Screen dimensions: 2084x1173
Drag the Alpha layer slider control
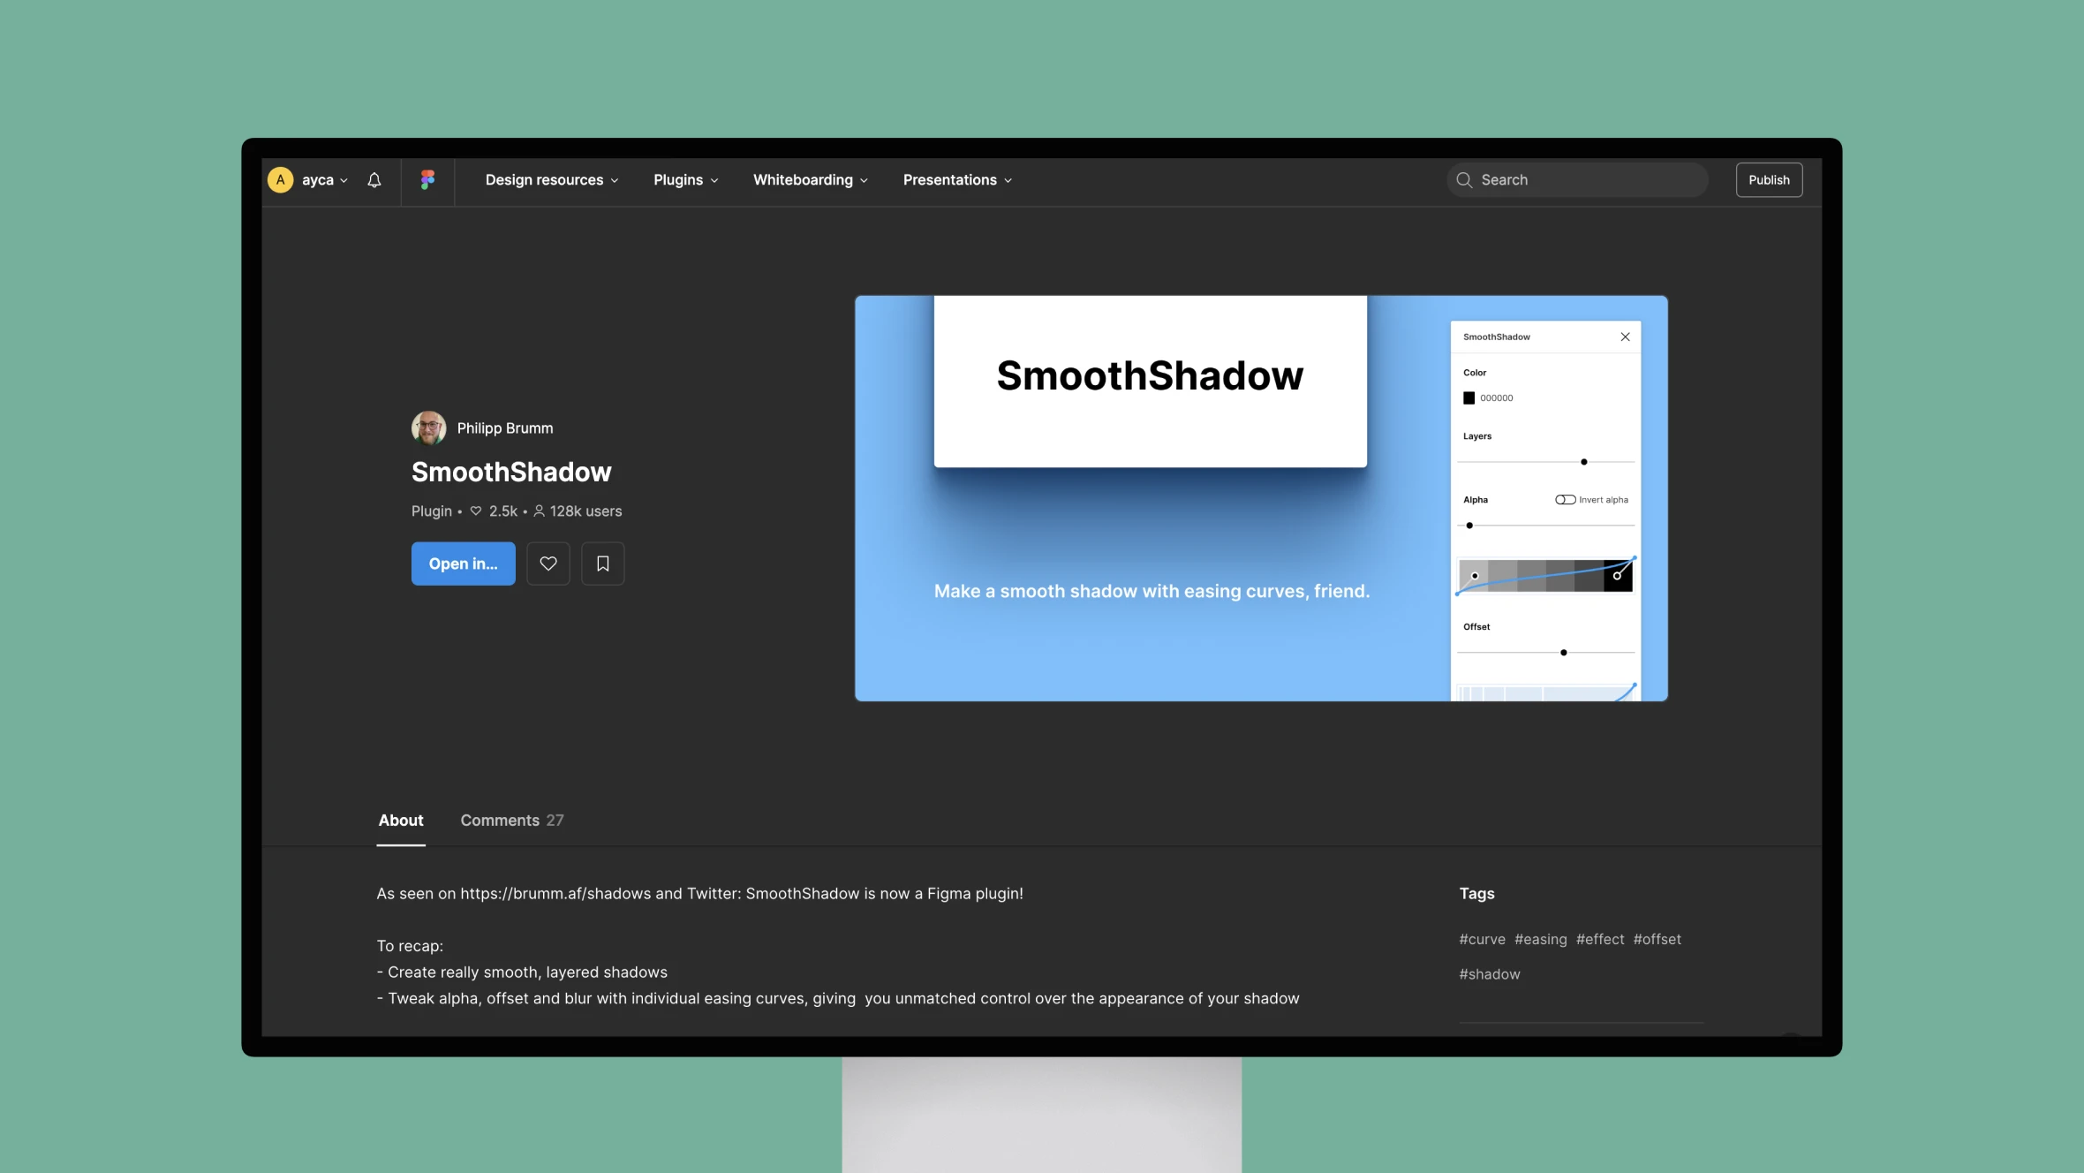click(x=1470, y=526)
